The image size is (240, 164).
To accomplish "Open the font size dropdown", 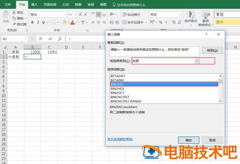I will point(76,15).
